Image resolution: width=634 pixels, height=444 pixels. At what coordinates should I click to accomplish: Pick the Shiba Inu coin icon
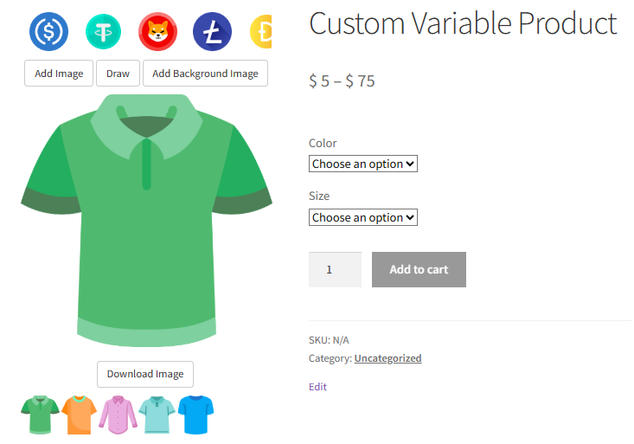(x=157, y=32)
